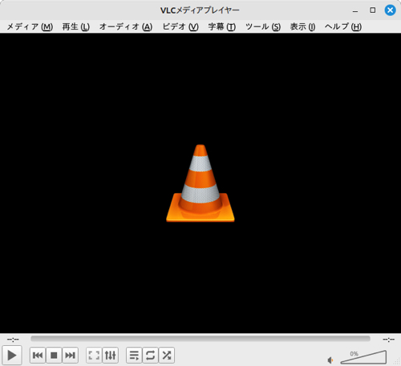The image size is (401, 366).
Task: Skip to previous media track
Action: (38, 356)
